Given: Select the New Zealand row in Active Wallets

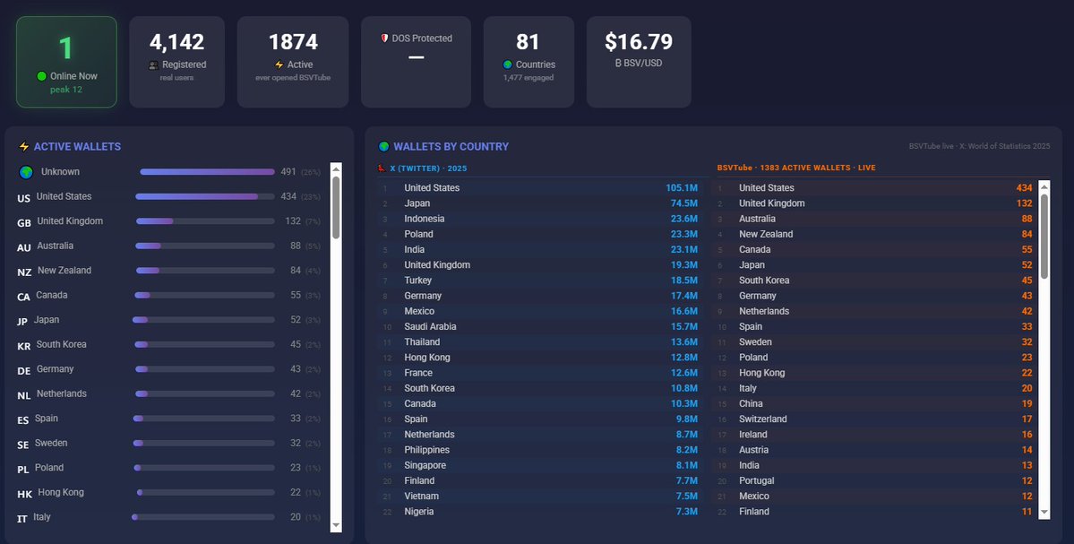Looking at the screenshot, I should tap(168, 271).
